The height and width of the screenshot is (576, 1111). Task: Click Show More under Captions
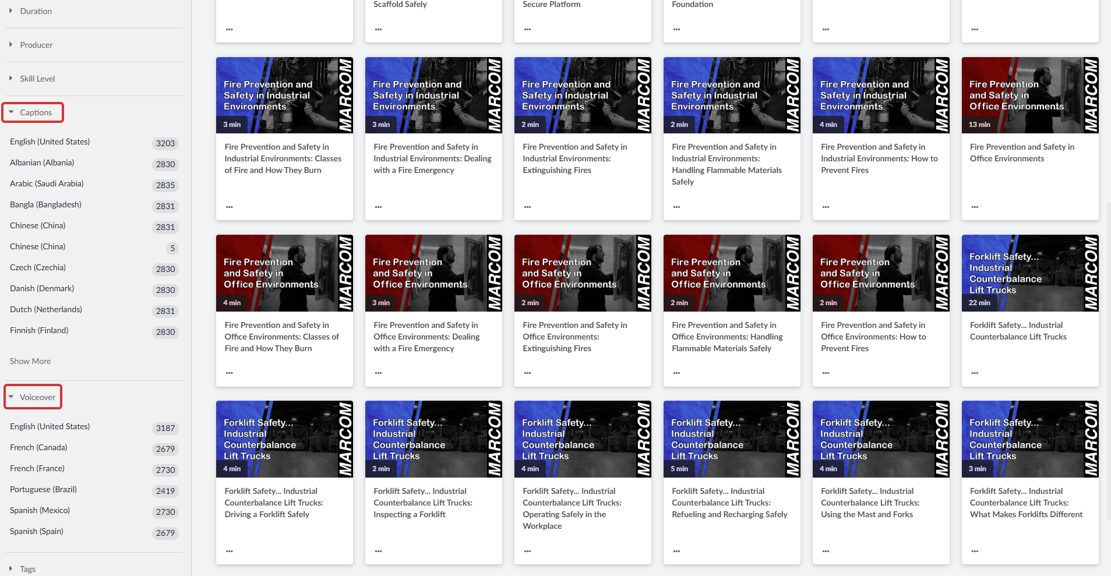[30, 361]
